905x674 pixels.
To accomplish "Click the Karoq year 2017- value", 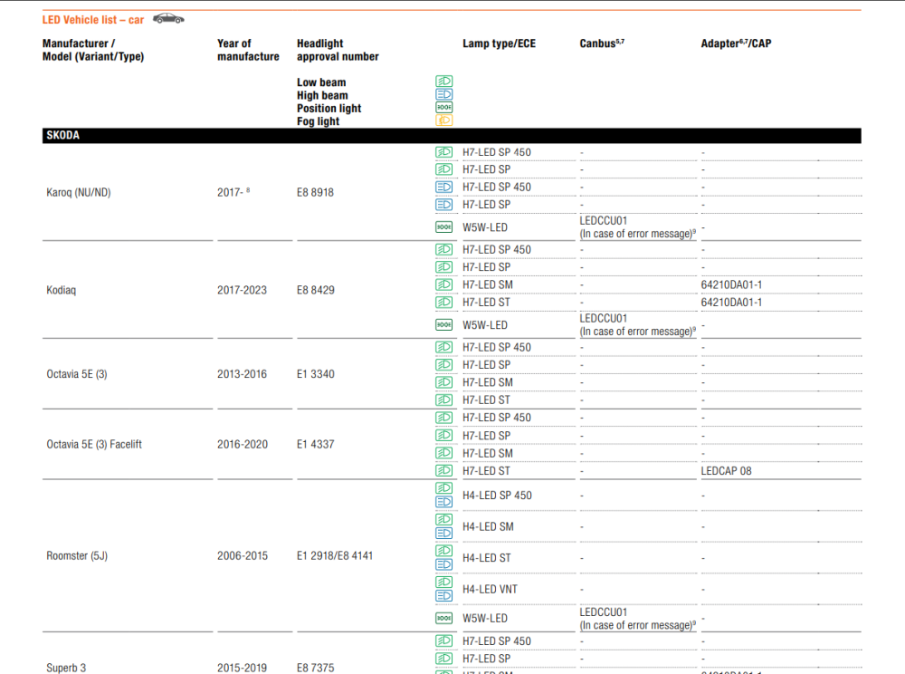I will [x=233, y=192].
